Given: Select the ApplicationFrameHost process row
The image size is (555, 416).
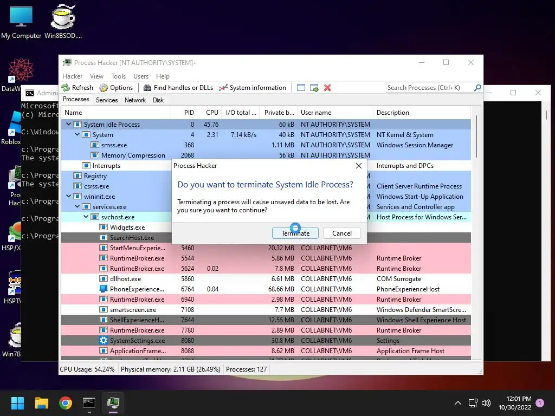Looking at the screenshot, I should coord(266,351).
